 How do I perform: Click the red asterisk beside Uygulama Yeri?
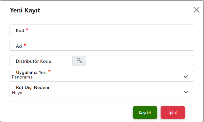[49, 71]
